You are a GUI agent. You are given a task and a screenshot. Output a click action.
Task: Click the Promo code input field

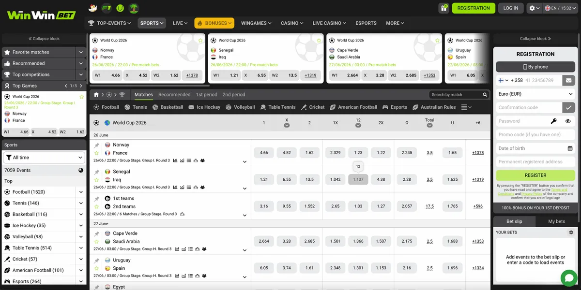pos(535,135)
